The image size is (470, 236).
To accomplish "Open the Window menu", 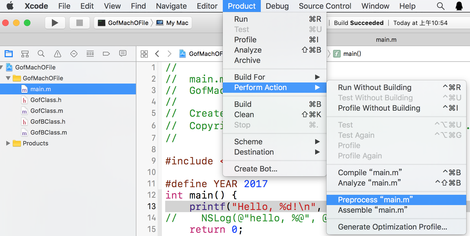I will 375,6.
